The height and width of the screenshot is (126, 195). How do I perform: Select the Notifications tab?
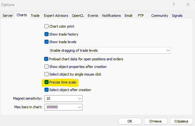(x=111, y=16)
